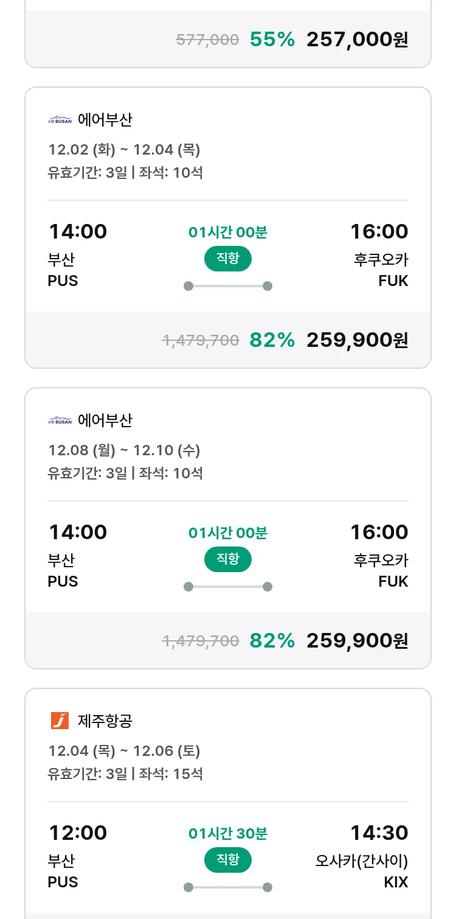456x919 pixels.
Task: Tap the 55% discount label
Action: [x=272, y=40]
